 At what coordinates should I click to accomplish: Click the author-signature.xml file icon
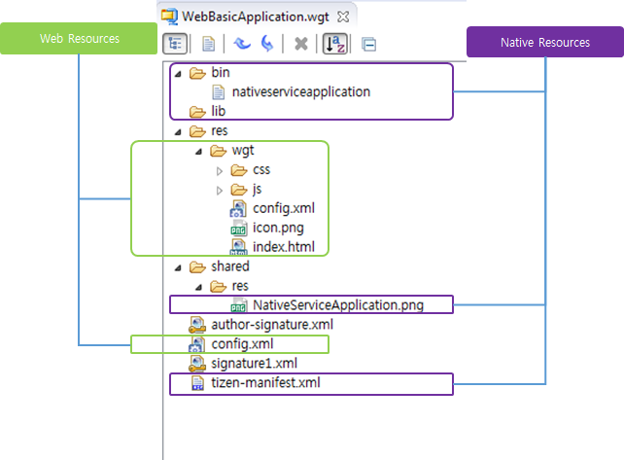click(197, 324)
